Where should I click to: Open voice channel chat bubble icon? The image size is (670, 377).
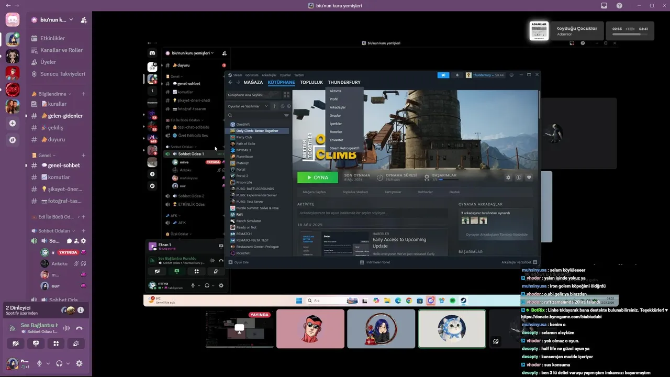[x=69, y=241]
